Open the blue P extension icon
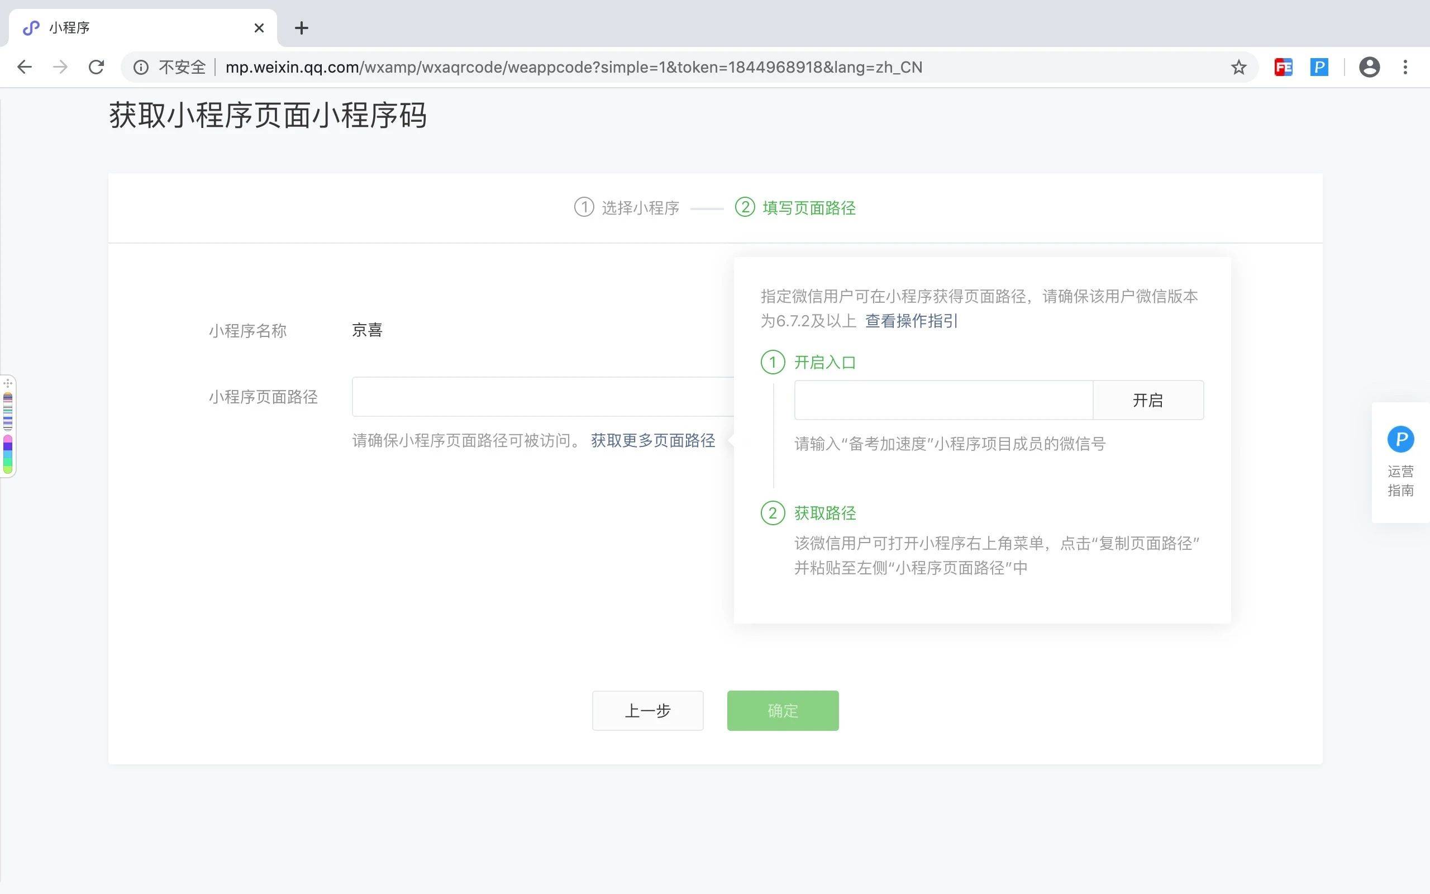The image size is (1430, 894). 1319,68
